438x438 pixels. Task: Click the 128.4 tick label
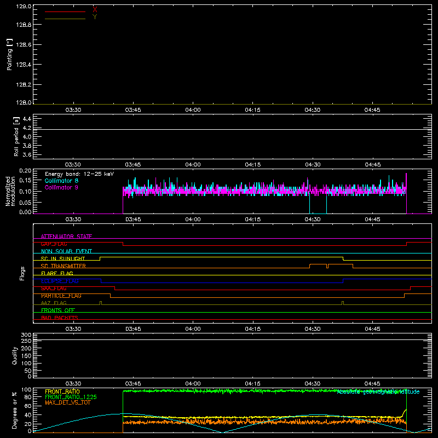[24, 65]
